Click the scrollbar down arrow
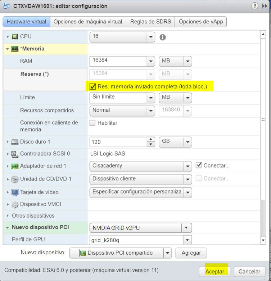Viewport: 271px width, 281px height. coord(263,240)
